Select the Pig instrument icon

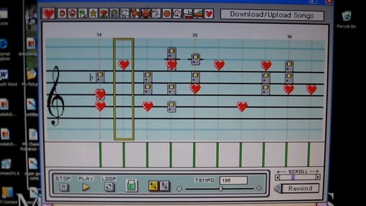[x=146, y=14]
